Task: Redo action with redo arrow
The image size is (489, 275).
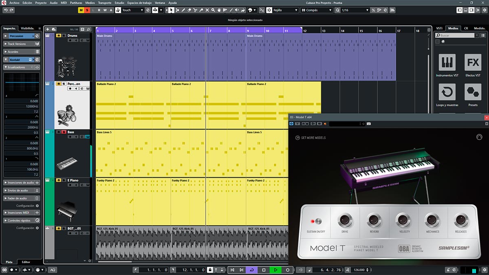Action: coord(11,10)
